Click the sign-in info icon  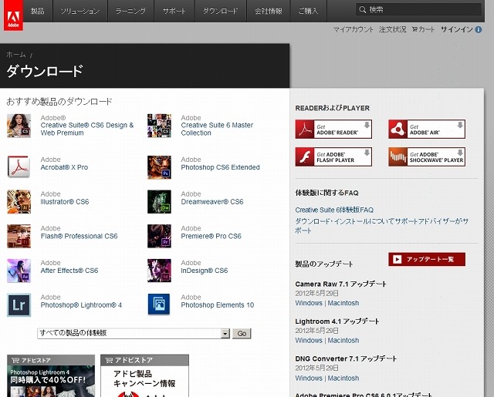(479, 29)
